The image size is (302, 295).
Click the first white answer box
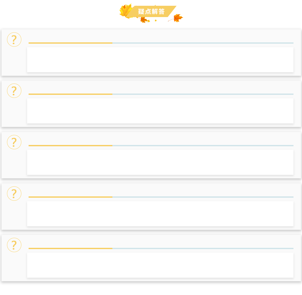pyautogui.click(x=160, y=60)
